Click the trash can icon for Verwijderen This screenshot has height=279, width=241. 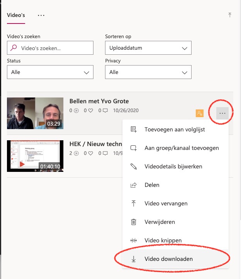pos(134,222)
